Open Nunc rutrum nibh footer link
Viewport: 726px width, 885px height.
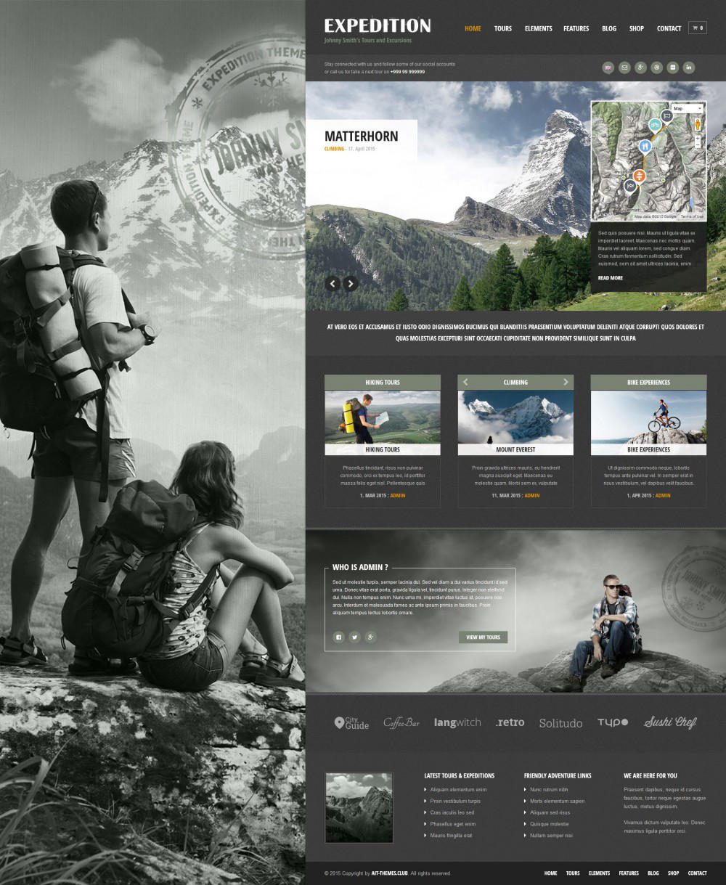549,789
